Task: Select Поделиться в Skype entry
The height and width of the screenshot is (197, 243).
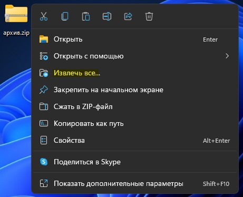Action: (x=135, y=162)
